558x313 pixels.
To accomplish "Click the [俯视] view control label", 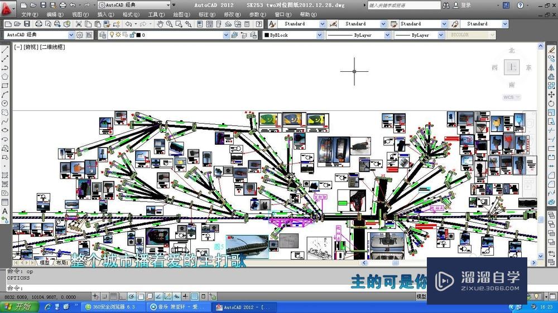I will pos(31,47).
